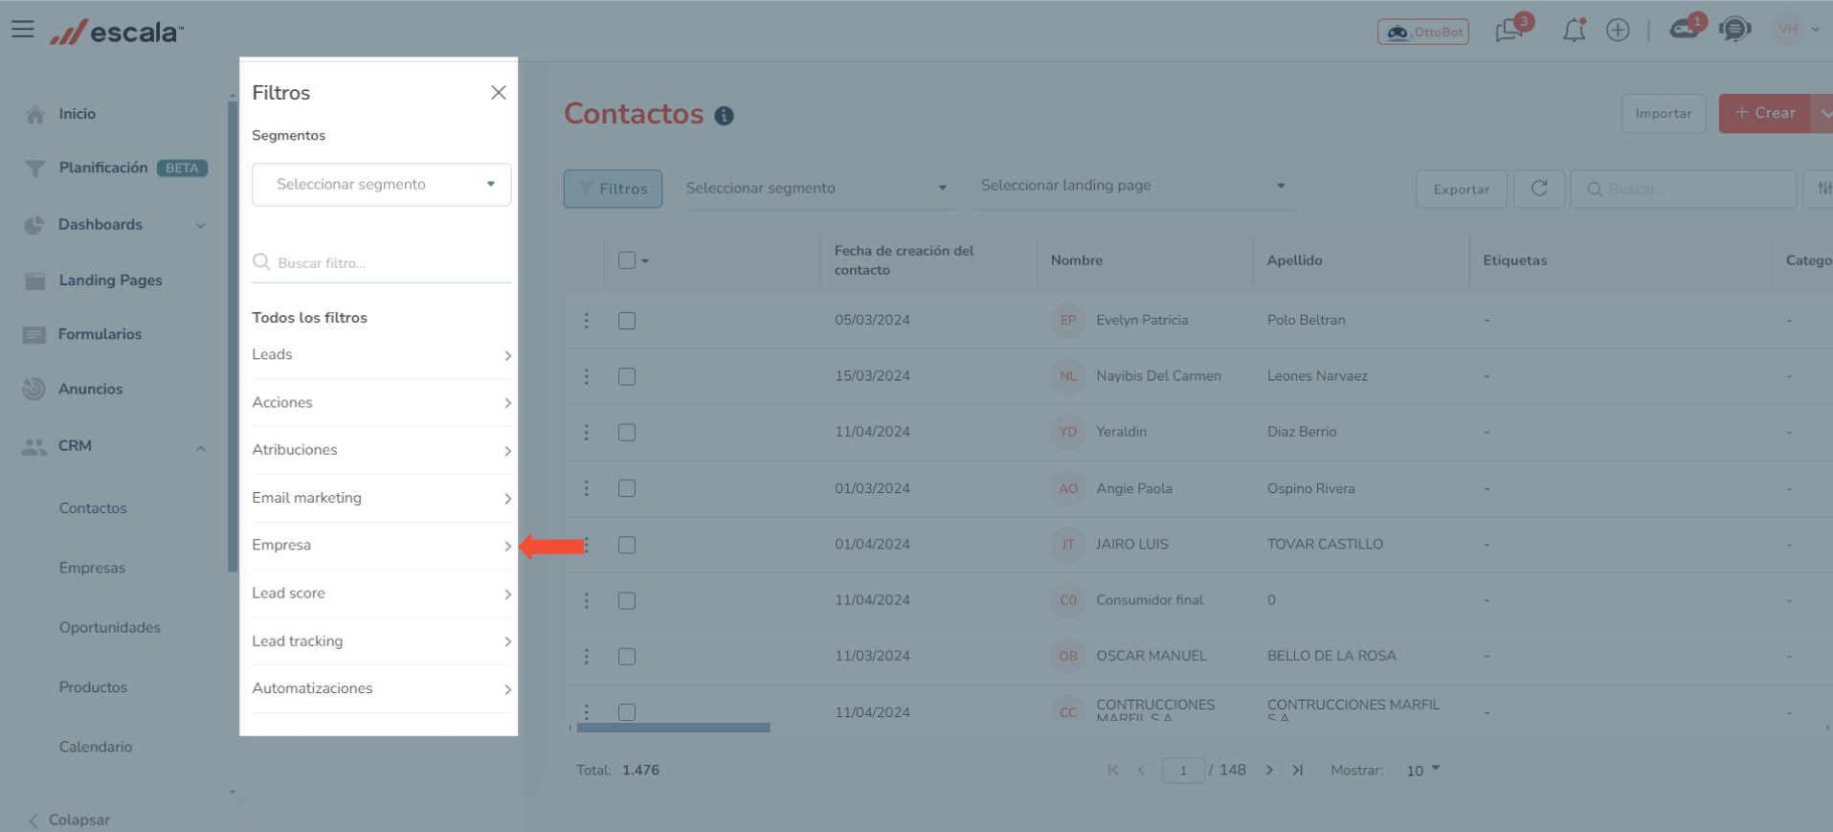Expand the Acciones filter group

pos(381,403)
